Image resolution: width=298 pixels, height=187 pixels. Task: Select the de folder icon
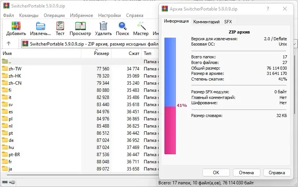click(x=5, y=140)
